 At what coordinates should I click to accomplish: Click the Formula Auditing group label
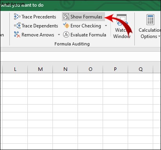click(x=72, y=44)
